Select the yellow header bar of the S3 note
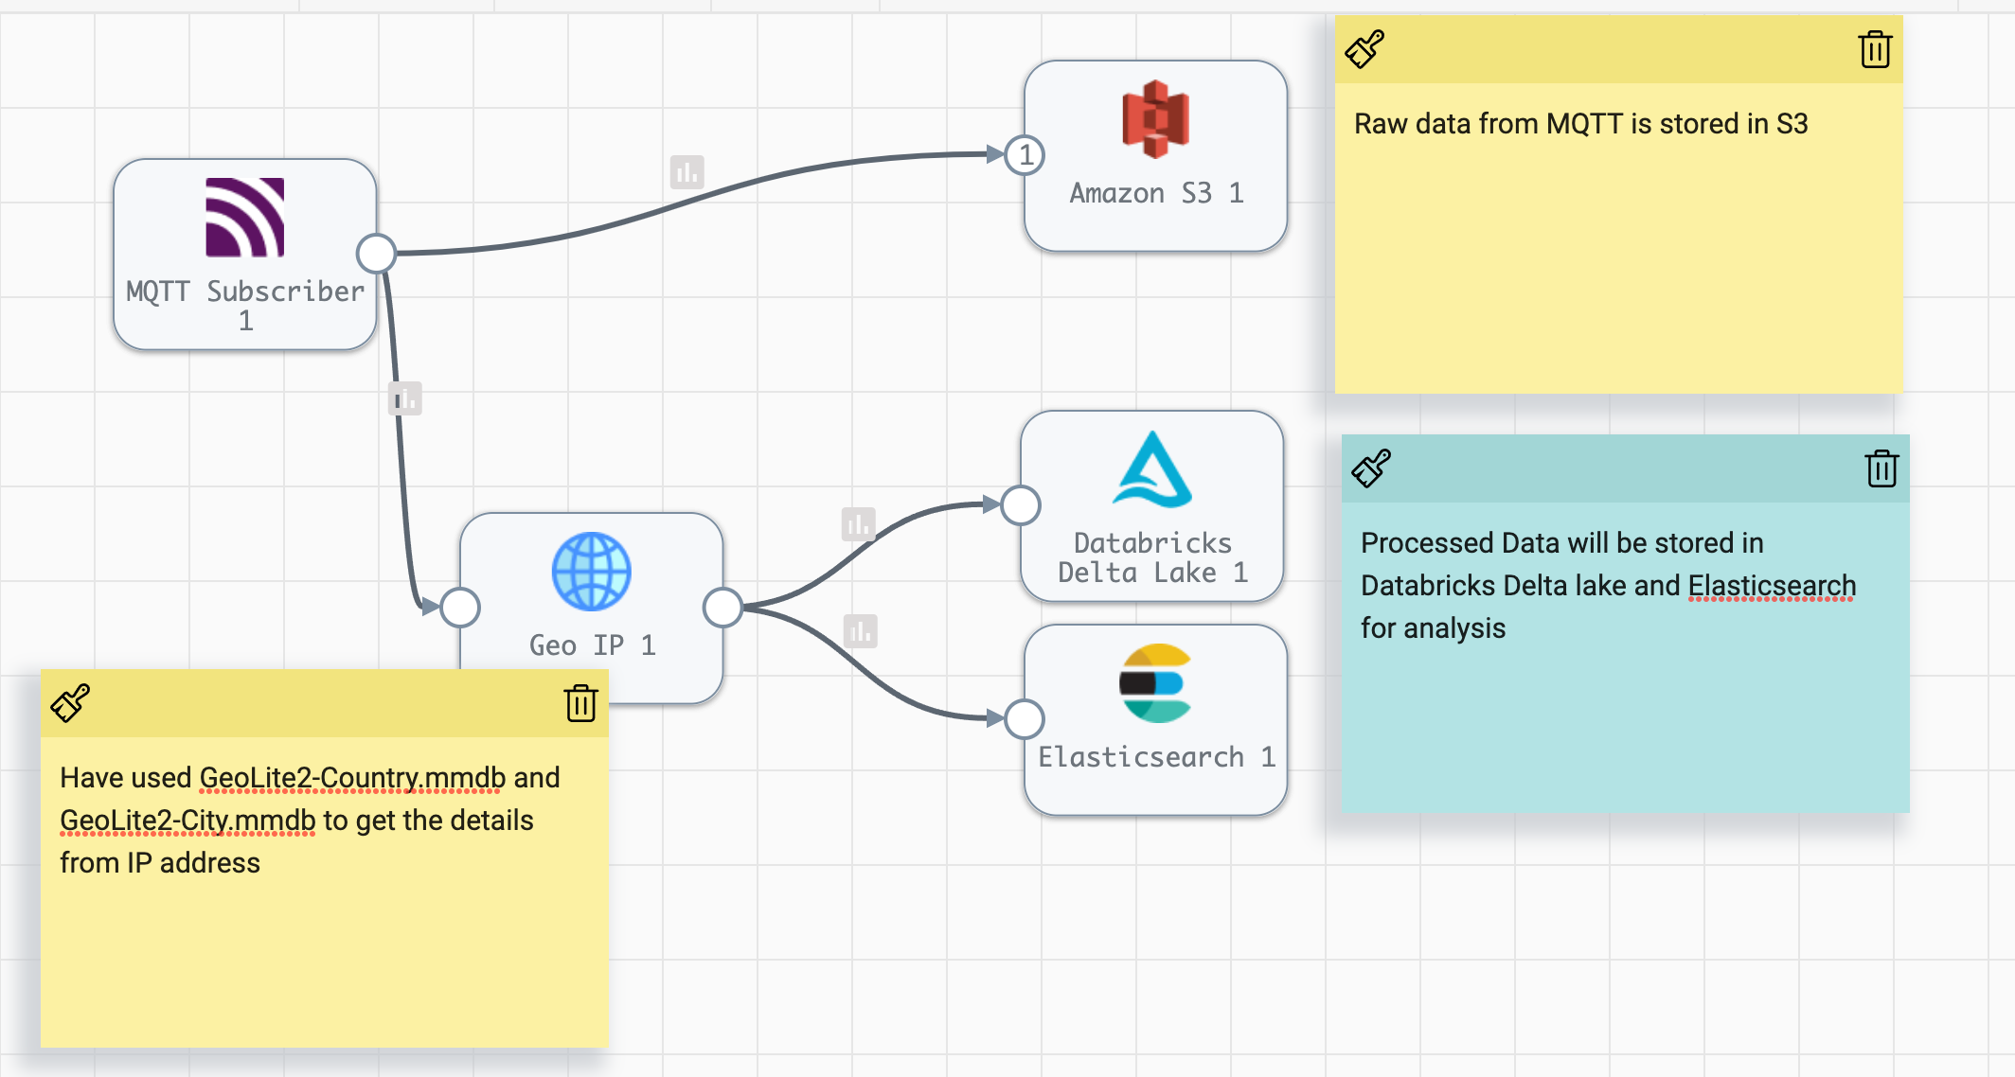The width and height of the screenshot is (2015, 1077). (1619, 49)
